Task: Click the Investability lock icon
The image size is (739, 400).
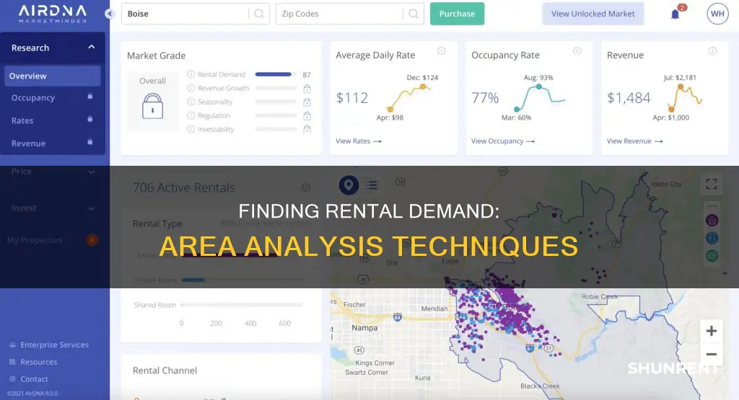Action: (x=307, y=130)
